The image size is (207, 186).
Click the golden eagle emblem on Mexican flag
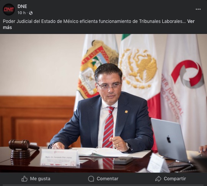coord(139,68)
